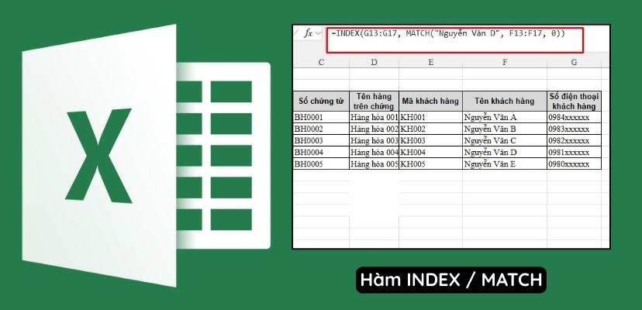Select phone cell 0982xxxxxx
Viewport: 642px width, 310px height.
point(574,140)
